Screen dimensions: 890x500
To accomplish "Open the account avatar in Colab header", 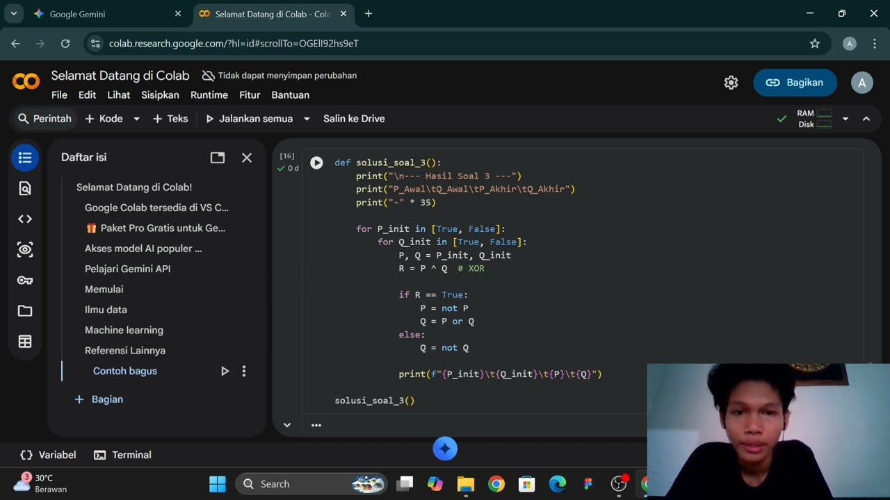I will point(862,83).
